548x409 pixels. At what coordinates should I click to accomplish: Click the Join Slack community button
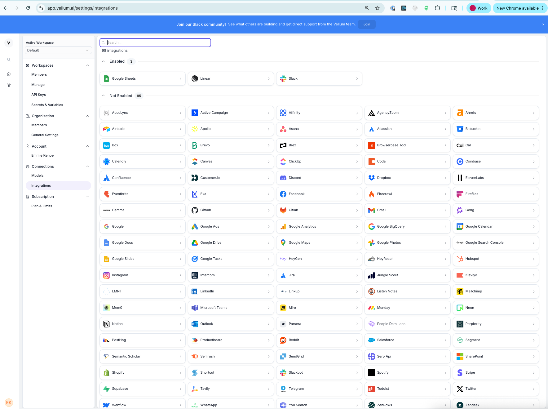point(367,24)
